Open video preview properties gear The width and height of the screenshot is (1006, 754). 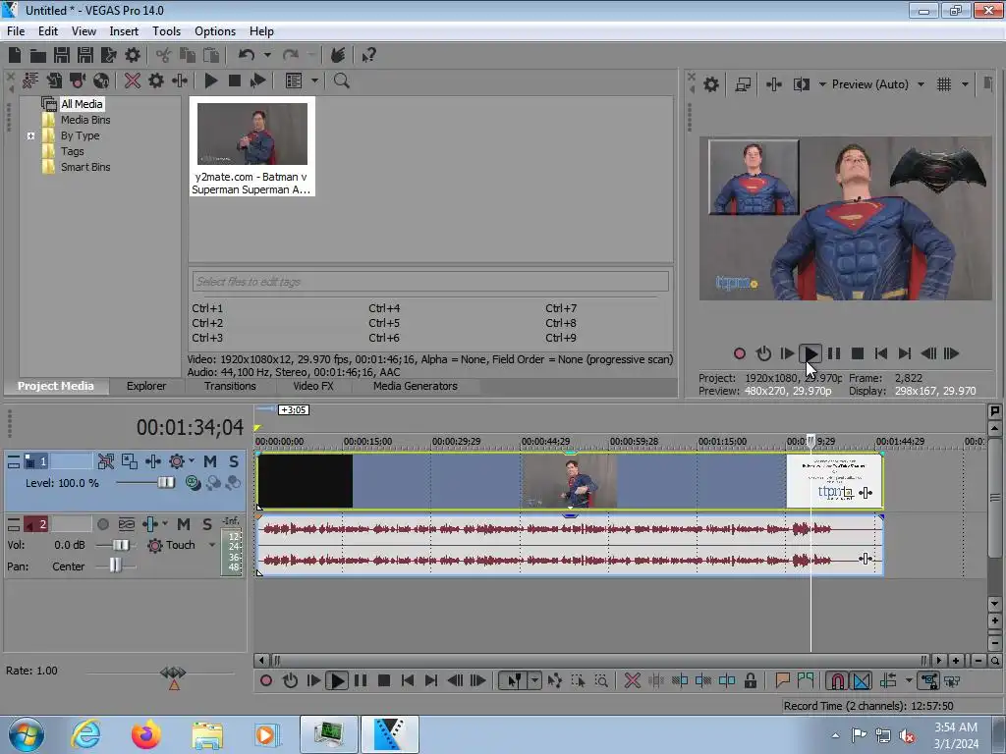point(711,84)
